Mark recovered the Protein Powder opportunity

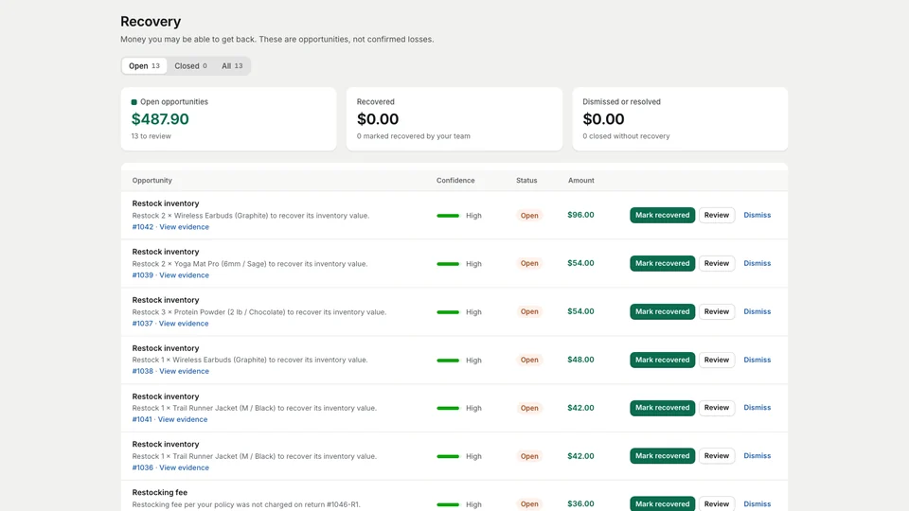(662, 311)
